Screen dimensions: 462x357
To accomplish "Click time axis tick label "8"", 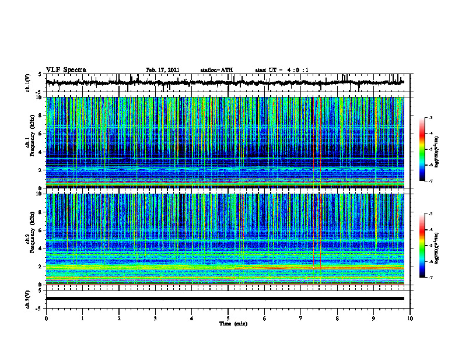I will coord(337,318).
